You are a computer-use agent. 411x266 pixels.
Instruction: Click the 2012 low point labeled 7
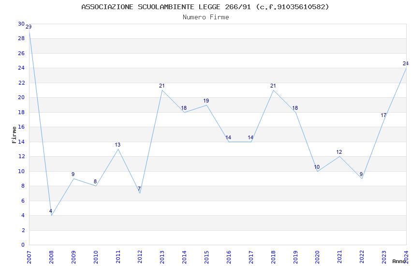(x=140, y=193)
